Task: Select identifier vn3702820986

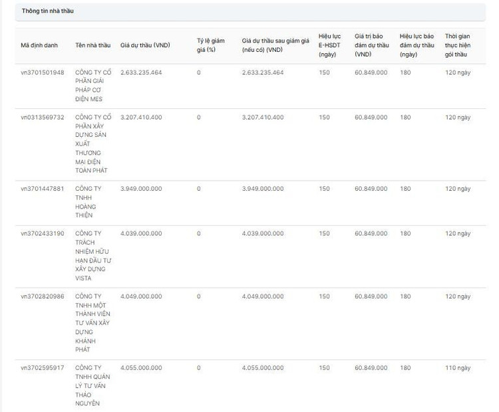Action: [x=43, y=296]
